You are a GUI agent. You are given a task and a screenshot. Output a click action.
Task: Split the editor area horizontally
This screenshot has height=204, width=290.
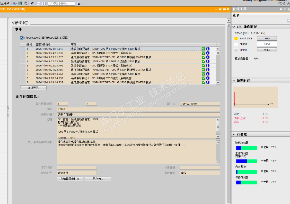click(x=38, y=3)
